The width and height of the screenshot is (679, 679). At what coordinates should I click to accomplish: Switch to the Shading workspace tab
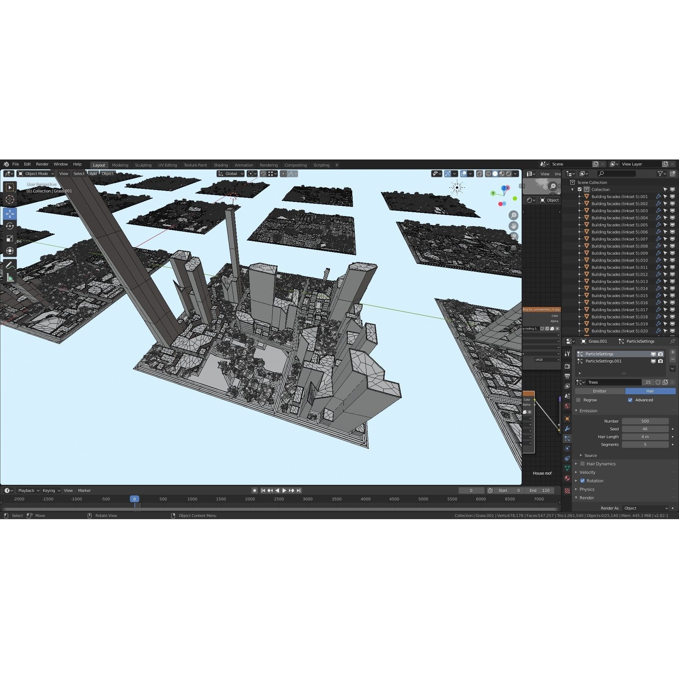pyautogui.click(x=221, y=165)
